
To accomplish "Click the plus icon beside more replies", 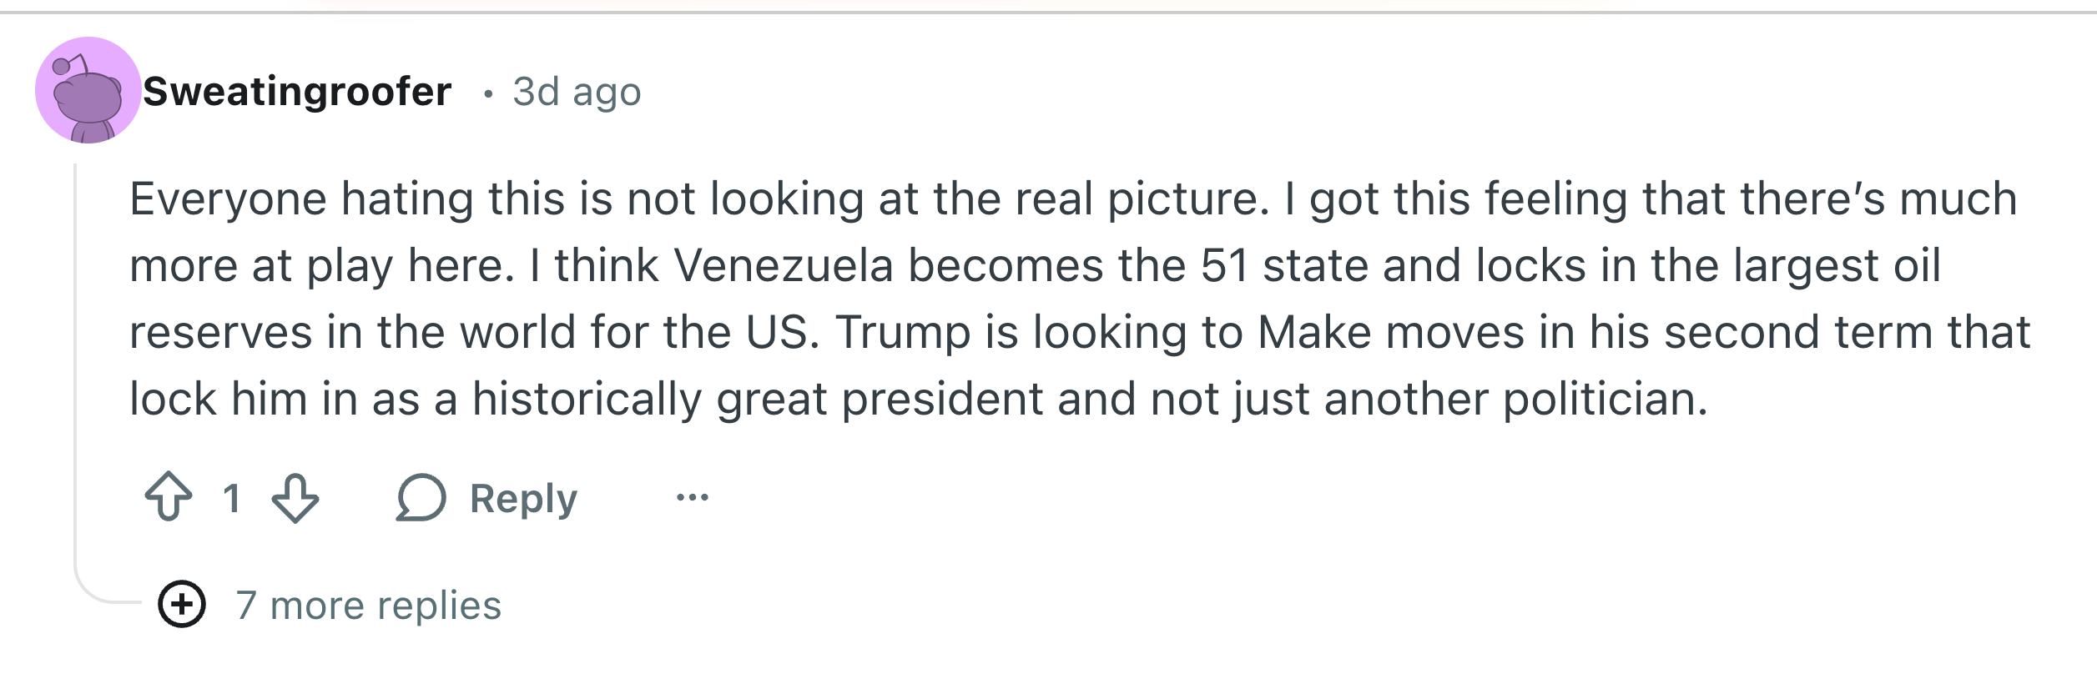I will click(183, 603).
